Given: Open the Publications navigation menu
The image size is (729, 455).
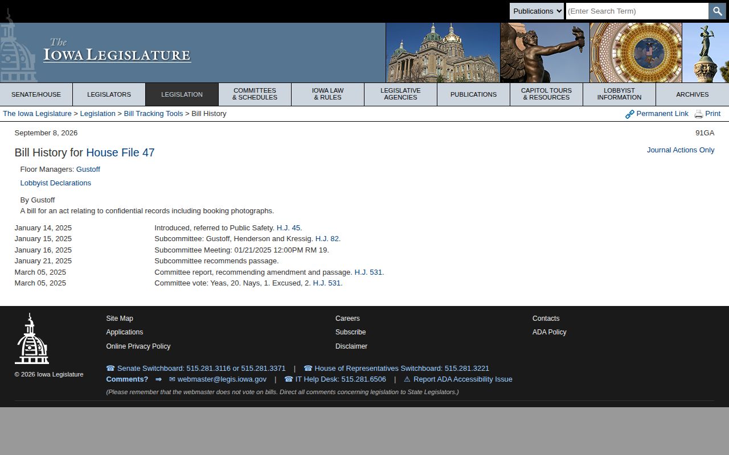Looking at the screenshot, I should (474, 94).
